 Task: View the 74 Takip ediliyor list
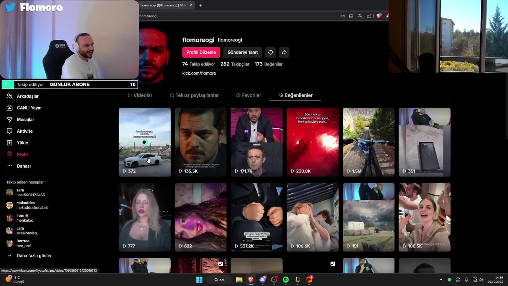[198, 64]
